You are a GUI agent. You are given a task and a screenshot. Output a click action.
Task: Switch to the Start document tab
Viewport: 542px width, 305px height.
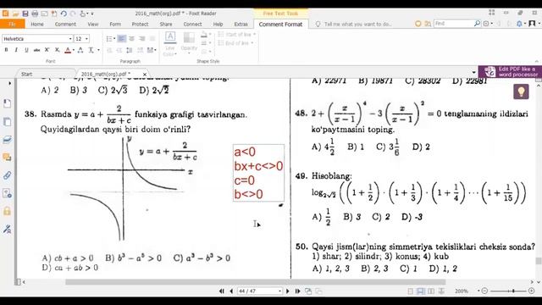[x=26, y=74]
